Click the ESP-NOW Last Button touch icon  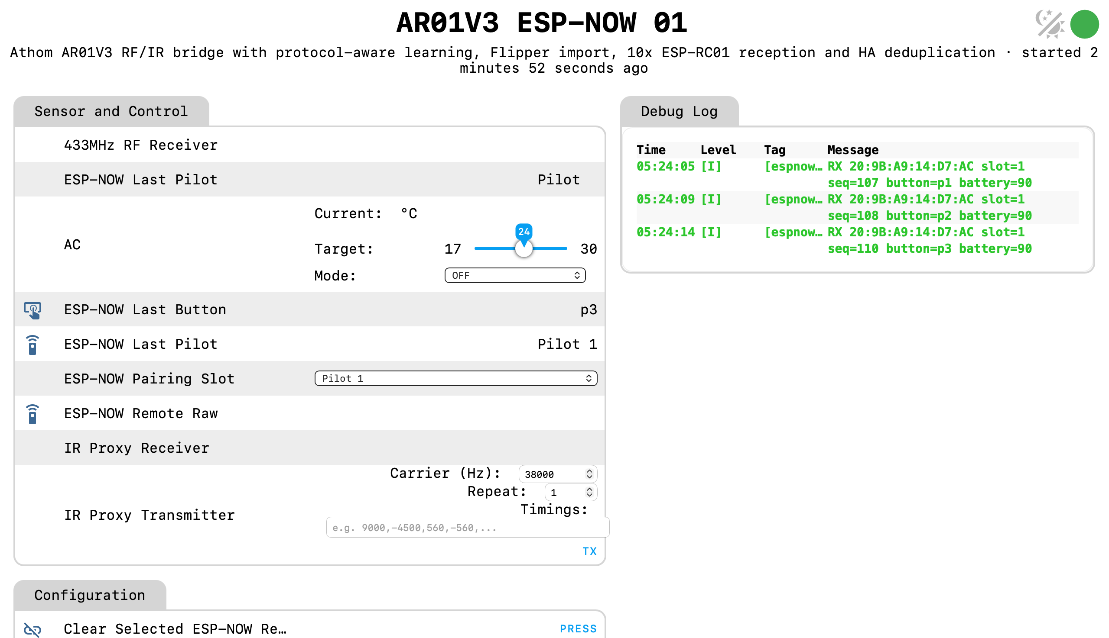(x=33, y=310)
